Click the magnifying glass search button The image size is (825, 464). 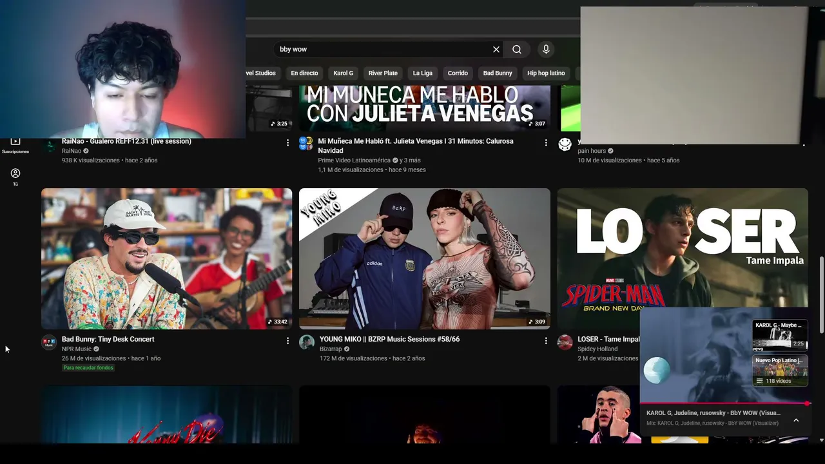(517, 50)
